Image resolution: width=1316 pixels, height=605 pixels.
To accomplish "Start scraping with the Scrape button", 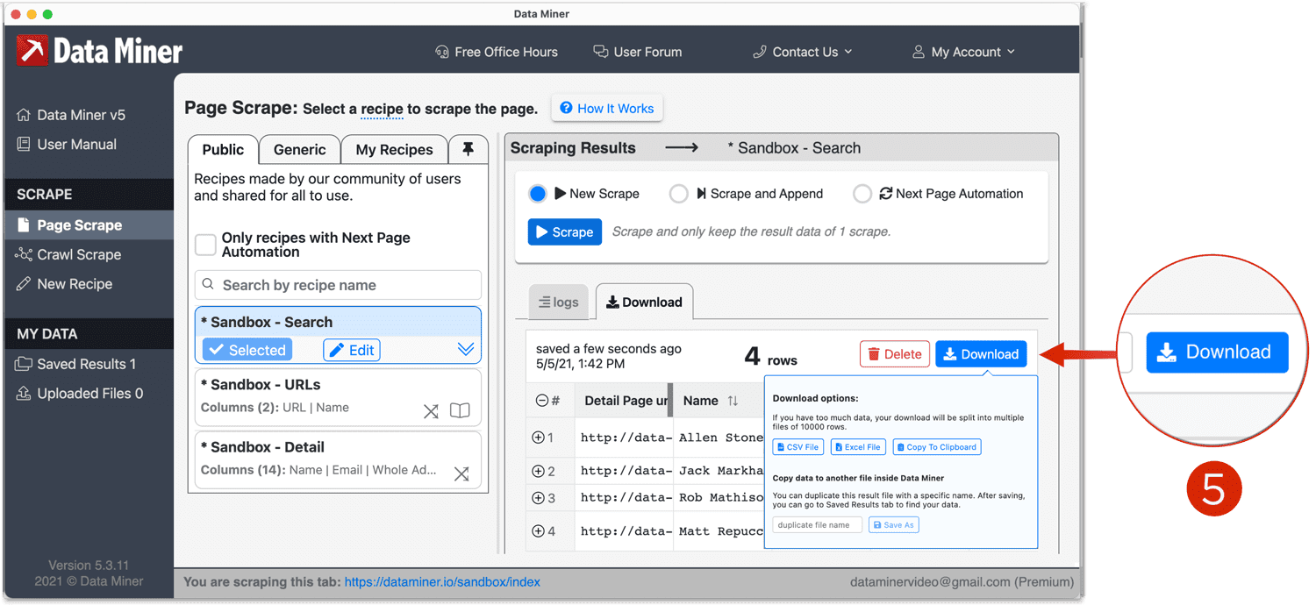I will (x=564, y=231).
